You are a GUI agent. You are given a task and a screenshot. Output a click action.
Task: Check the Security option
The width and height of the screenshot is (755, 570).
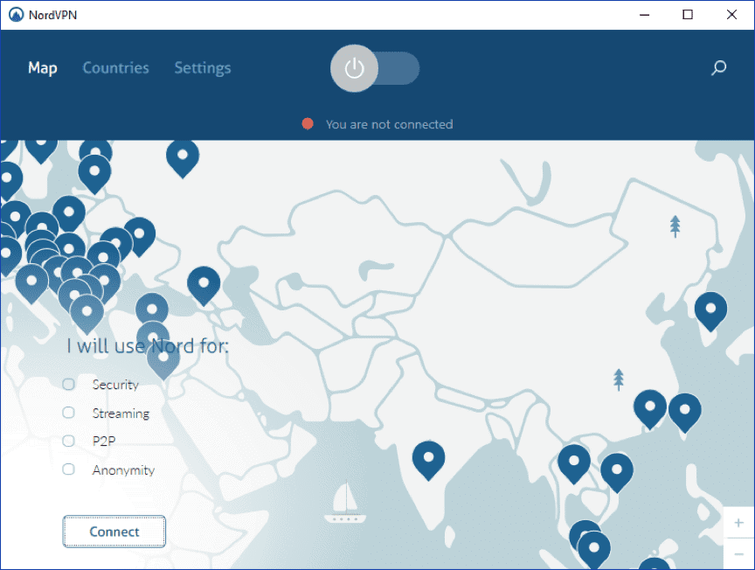(x=69, y=384)
